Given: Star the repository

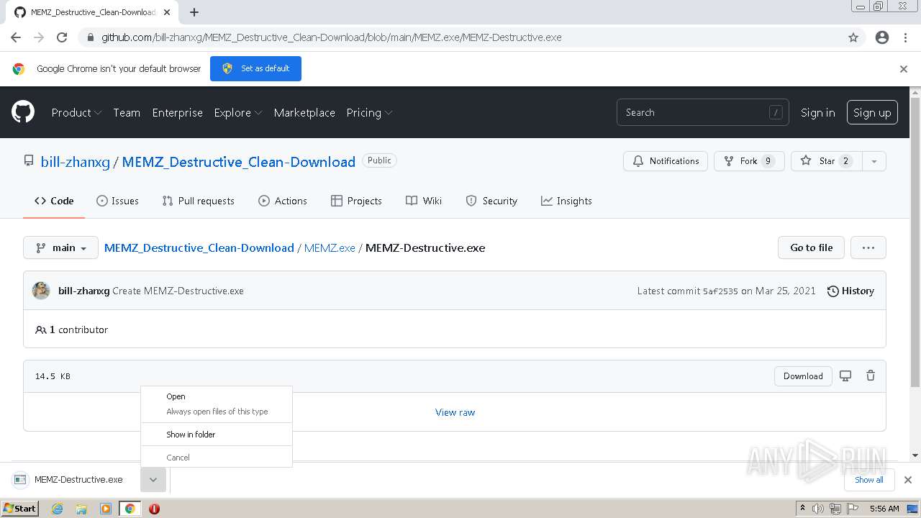Looking at the screenshot, I should click(826, 161).
